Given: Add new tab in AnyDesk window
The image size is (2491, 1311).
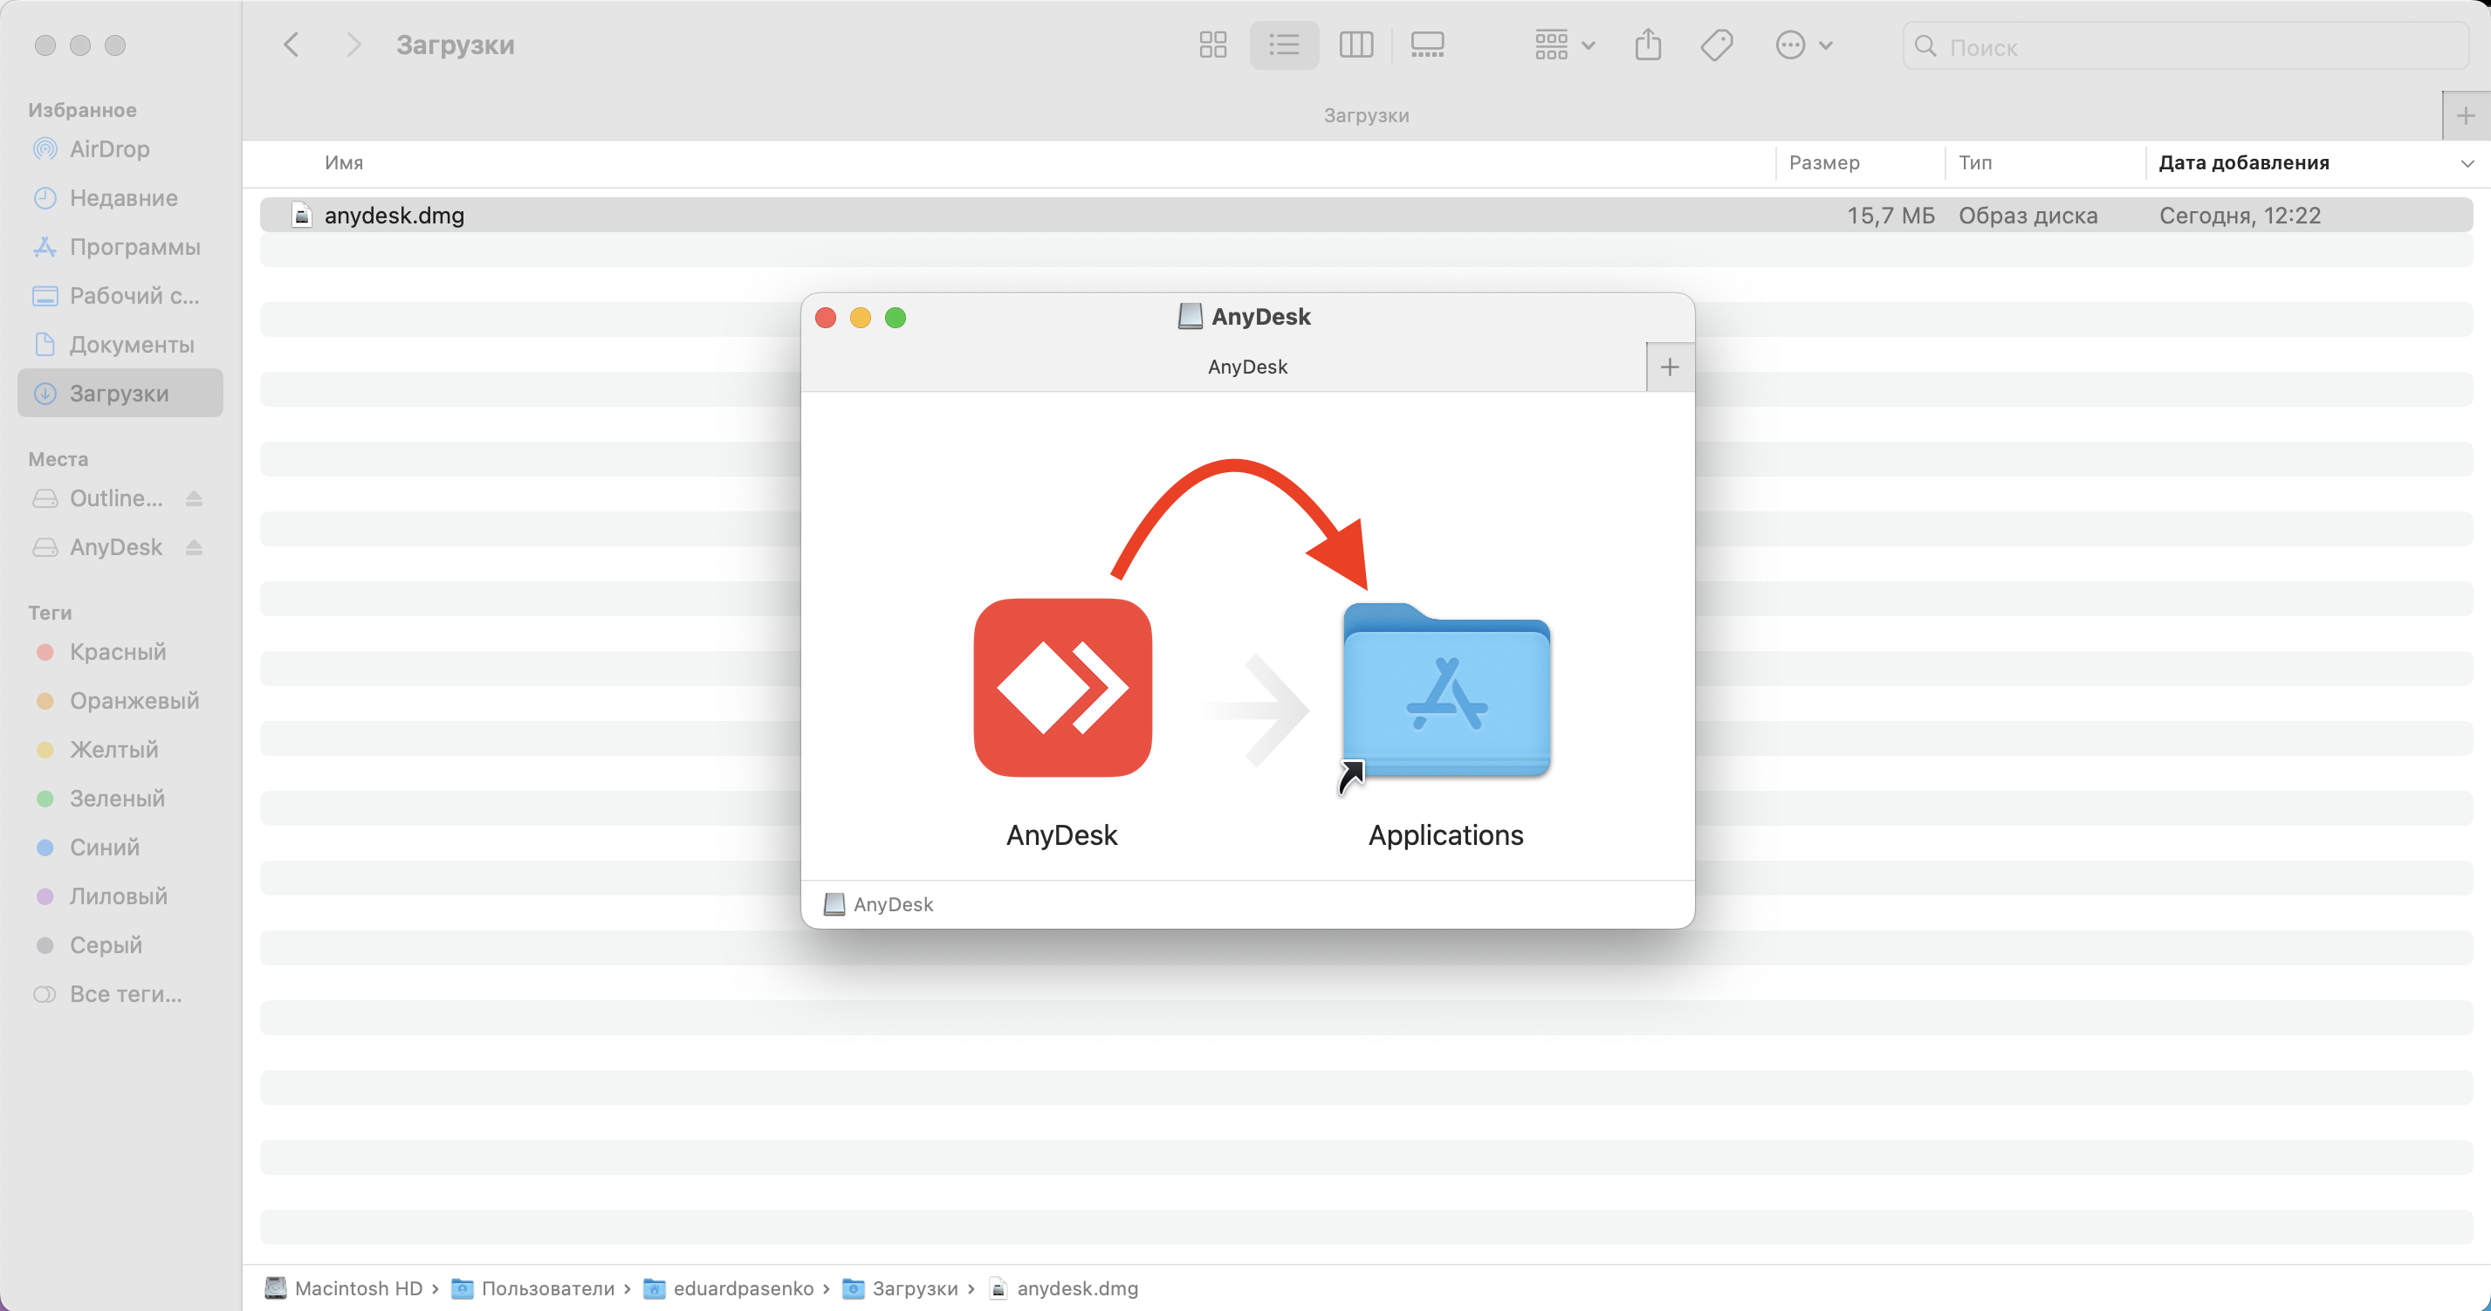Looking at the screenshot, I should click(1669, 367).
